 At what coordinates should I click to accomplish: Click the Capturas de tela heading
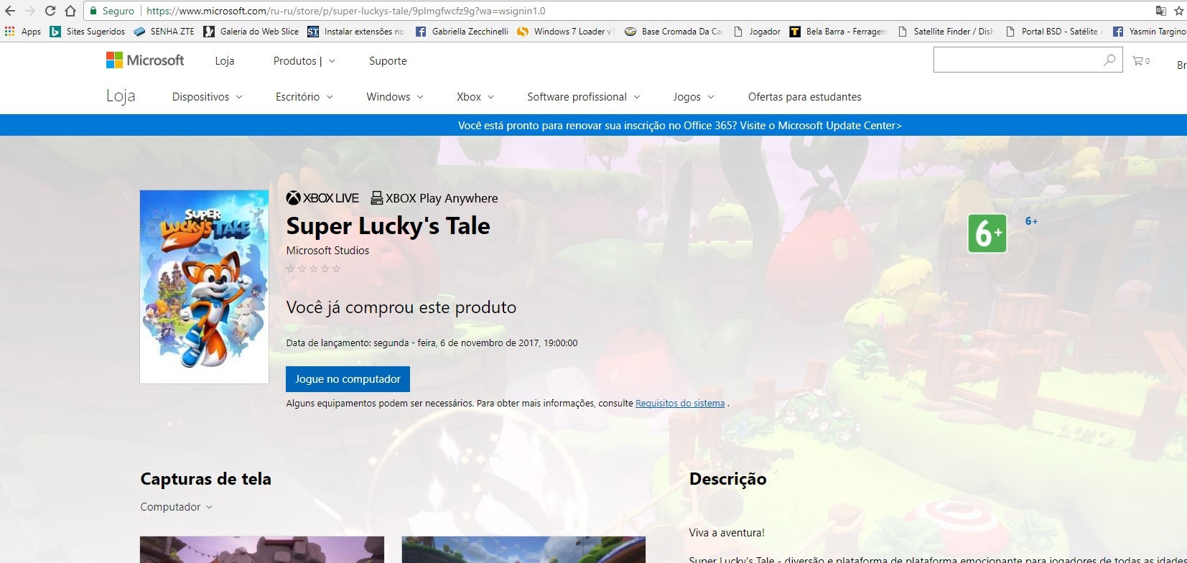click(205, 479)
